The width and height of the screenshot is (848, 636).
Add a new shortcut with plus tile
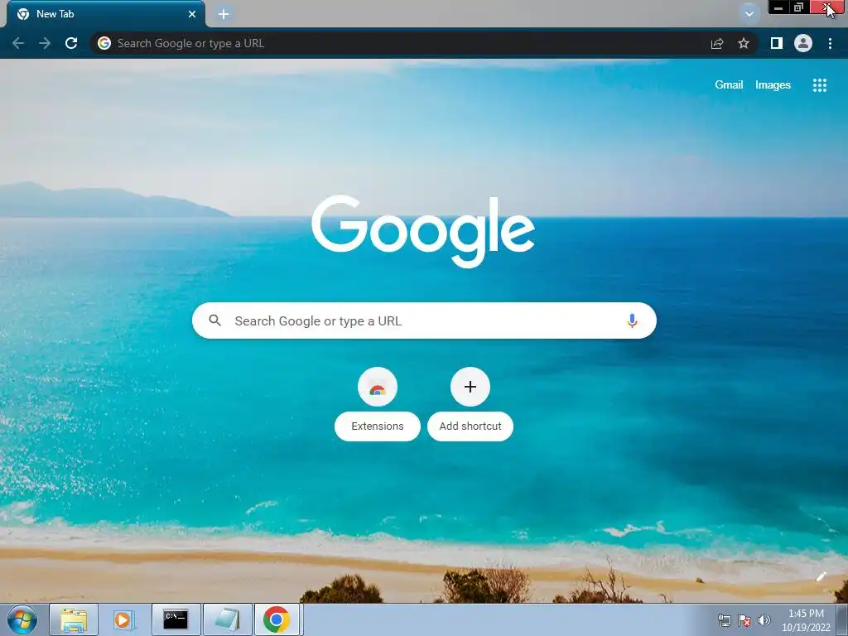pos(470,387)
